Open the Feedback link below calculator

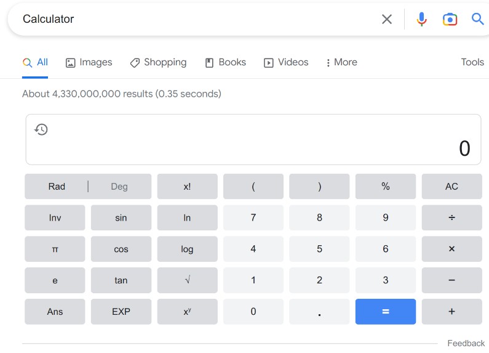(x=466, y=343)
